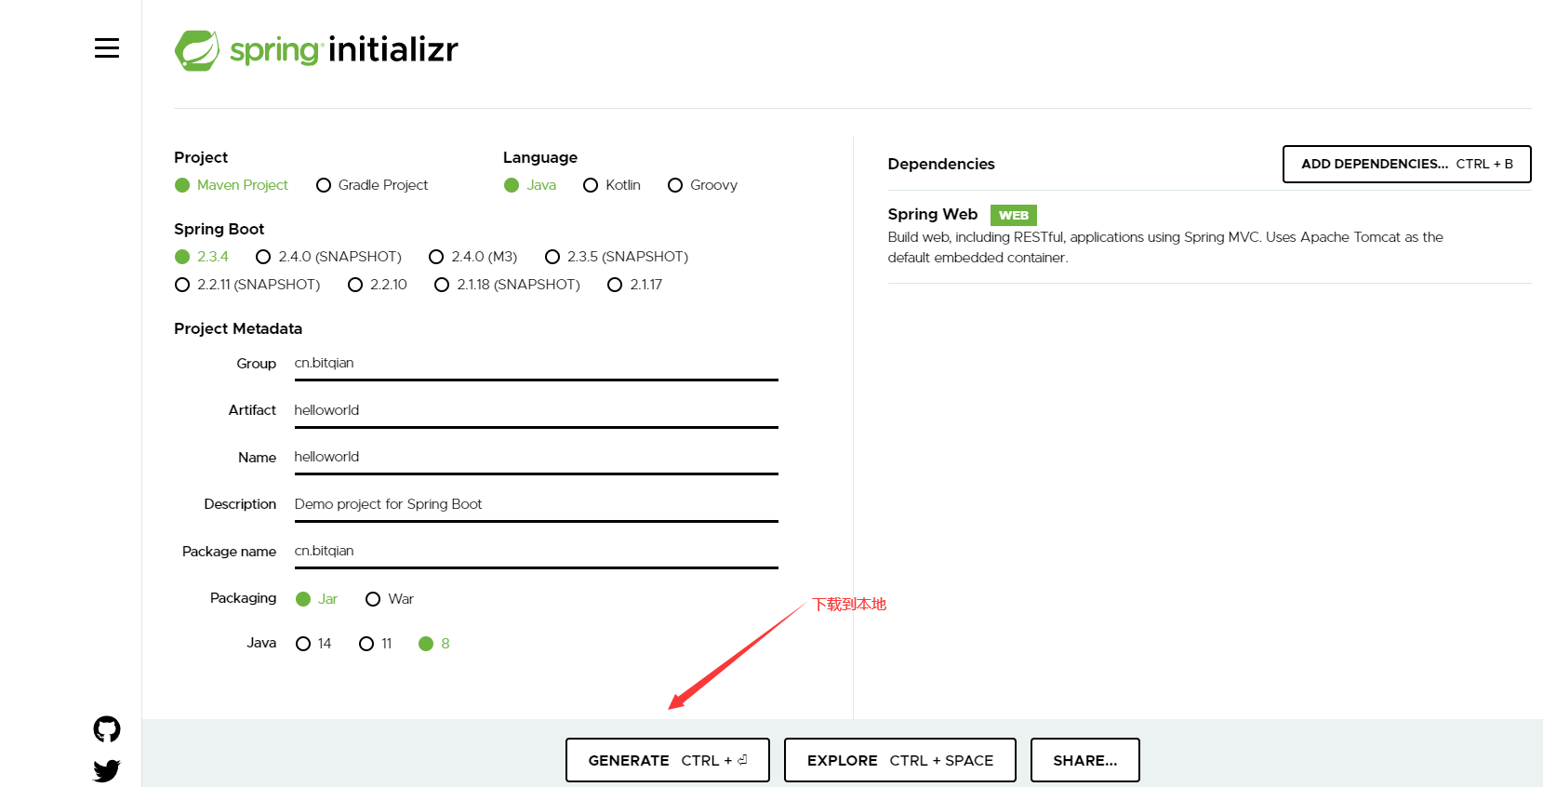
Task: Click the Project Metadata heading
Action: (238, 328)
